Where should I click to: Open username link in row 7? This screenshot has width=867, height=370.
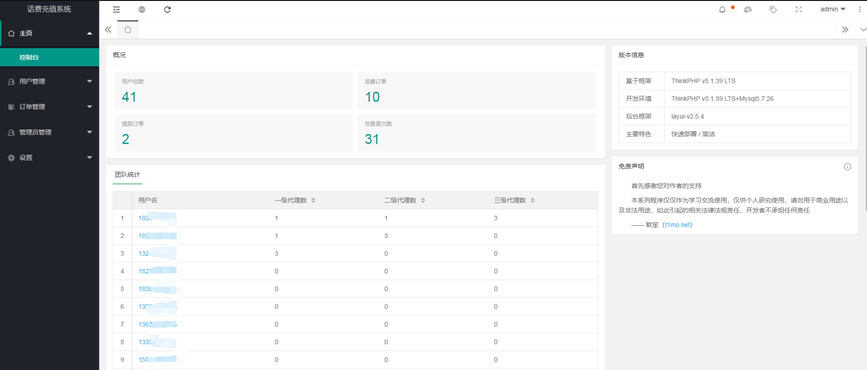(x=157, y=324)
